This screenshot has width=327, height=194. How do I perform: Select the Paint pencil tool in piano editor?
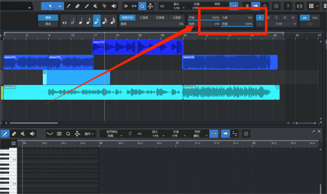pos(5,133)
